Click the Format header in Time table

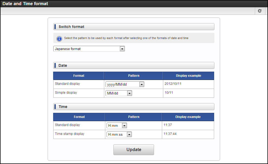coord(79,117)
